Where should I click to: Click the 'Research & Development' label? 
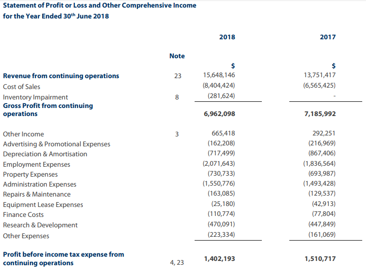click(x=40, y=225)
